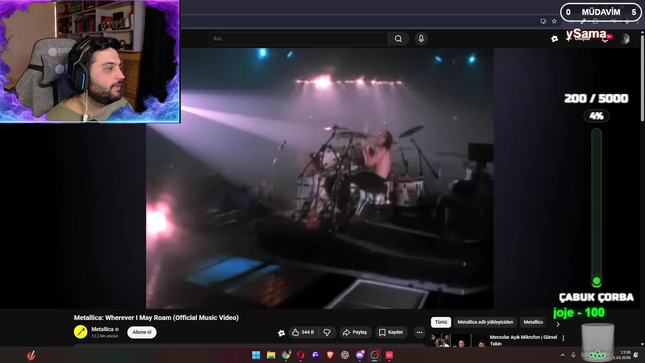This screenshot has height=363, width=645.
Task: Like the video (344 B)
Action: (x=303, y=332)
